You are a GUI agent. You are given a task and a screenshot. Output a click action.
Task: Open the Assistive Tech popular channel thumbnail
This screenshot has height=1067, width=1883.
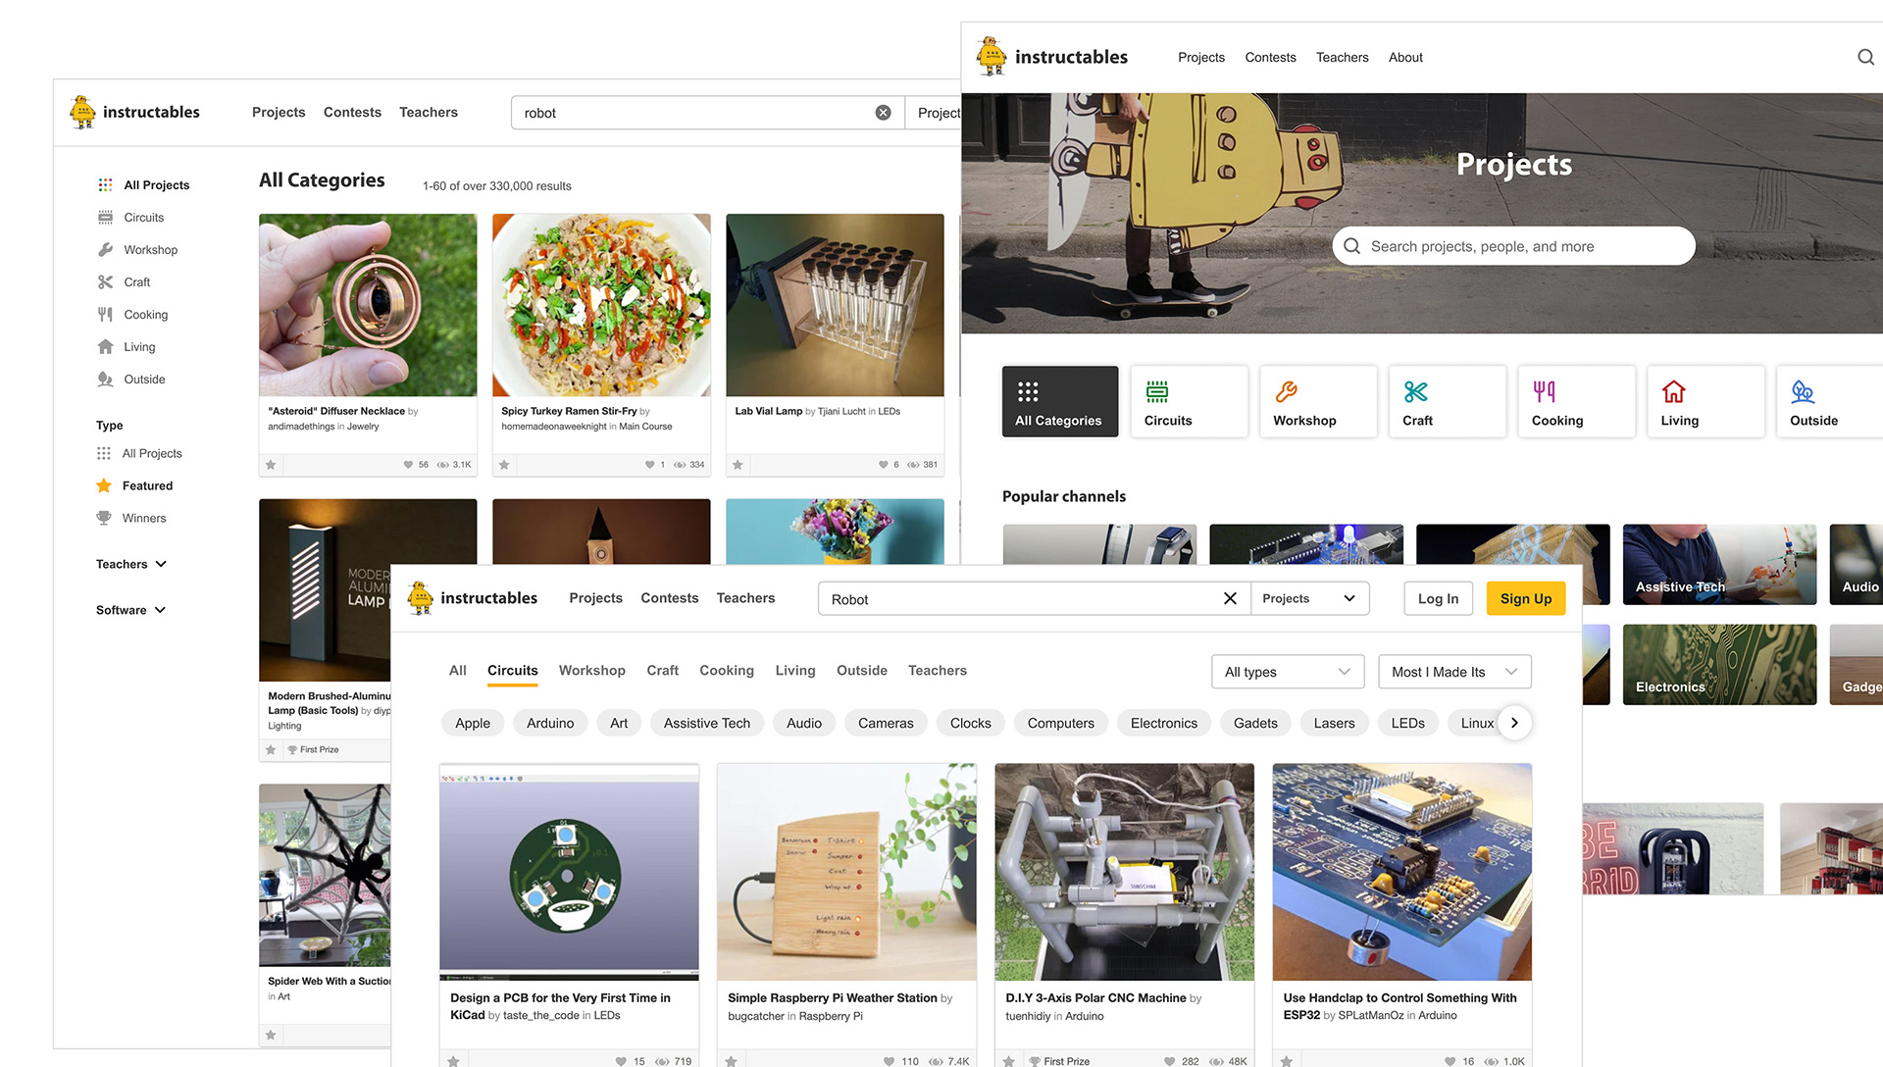[1719, 564]
